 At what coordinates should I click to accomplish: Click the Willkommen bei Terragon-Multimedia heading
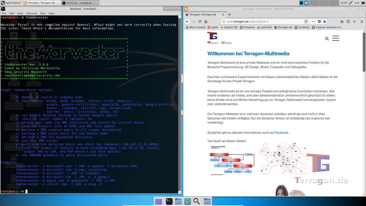click(x=248, y=54)
